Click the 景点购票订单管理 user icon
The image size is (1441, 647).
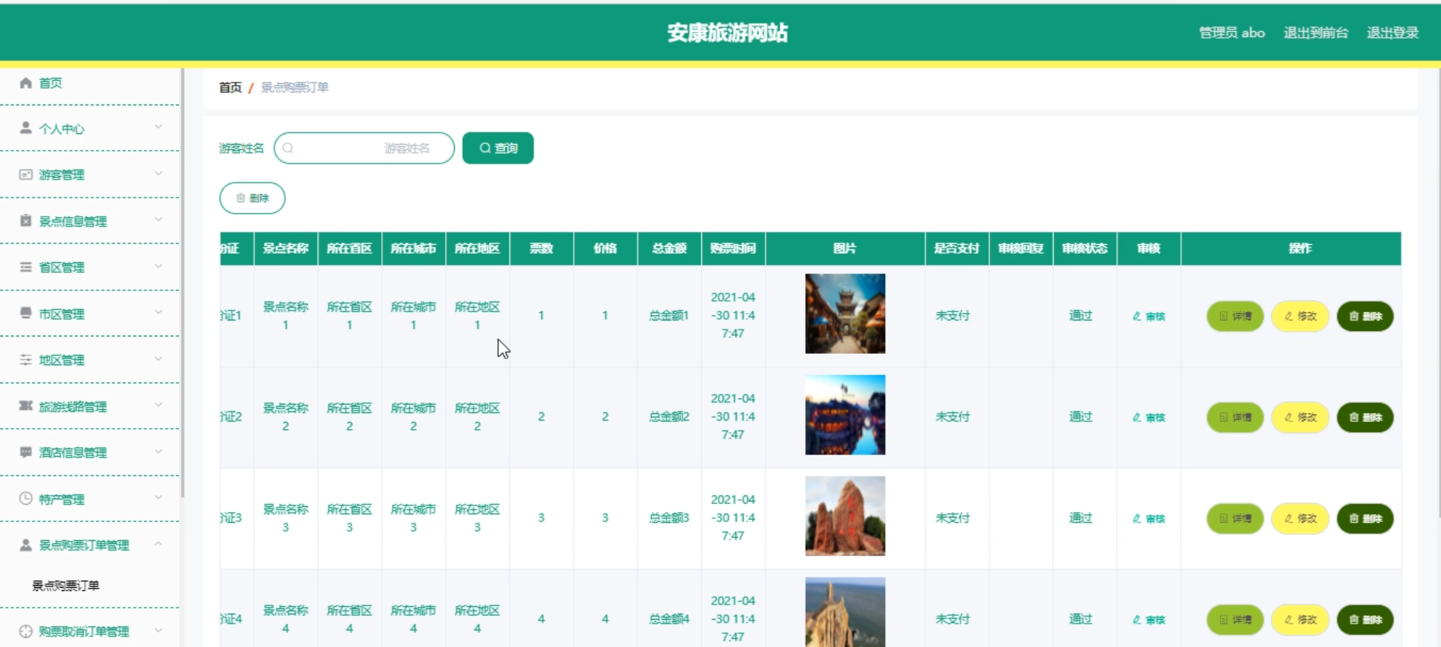[x=26, y=545]
